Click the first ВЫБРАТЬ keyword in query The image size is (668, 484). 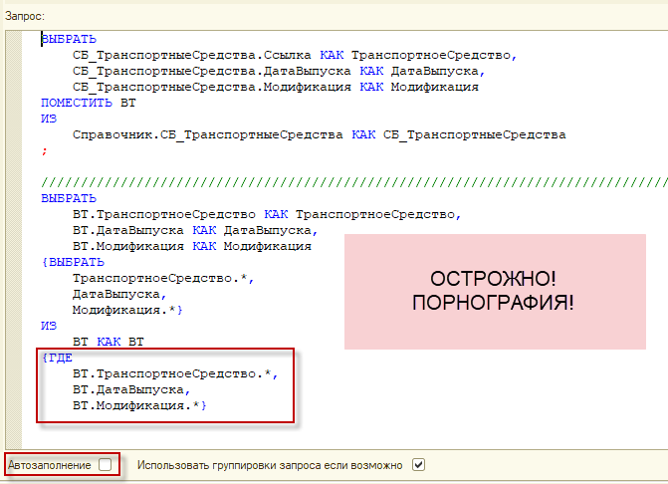[x=69, y=39]
